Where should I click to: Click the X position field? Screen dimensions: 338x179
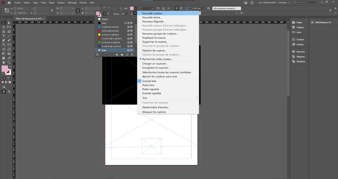click(23, 8)
